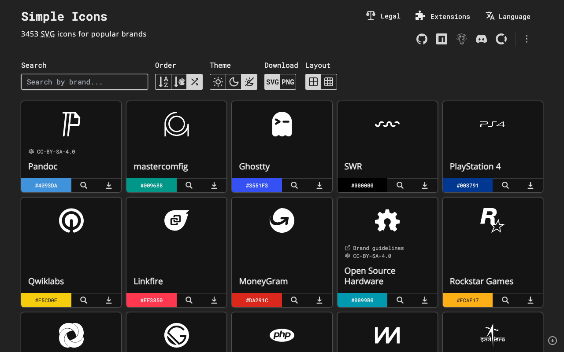564x352 pixels.
Task: Open Open Source Hardware's CC-BY-SA-4.0 license link
Action: tap(368, 256)
